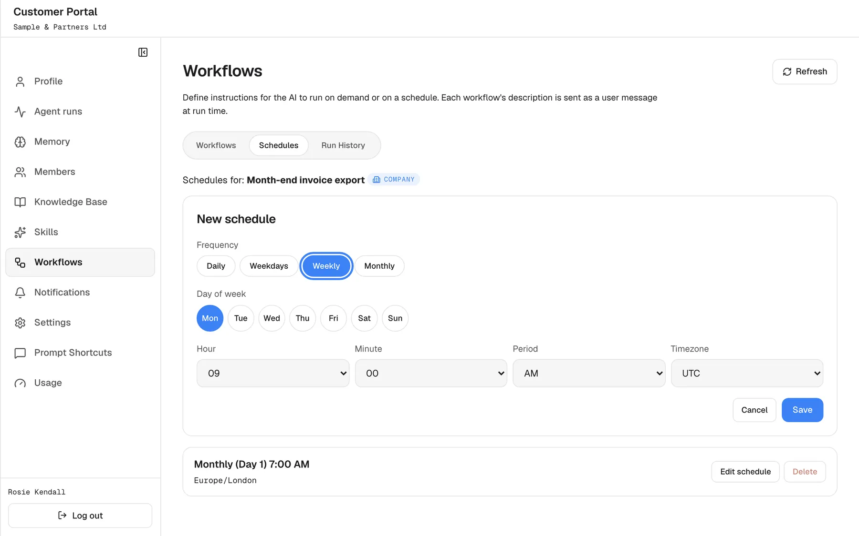Toggle Wed day of week
Screen dimensions: 859x536
pyautogui.click(x=272, y=318)
